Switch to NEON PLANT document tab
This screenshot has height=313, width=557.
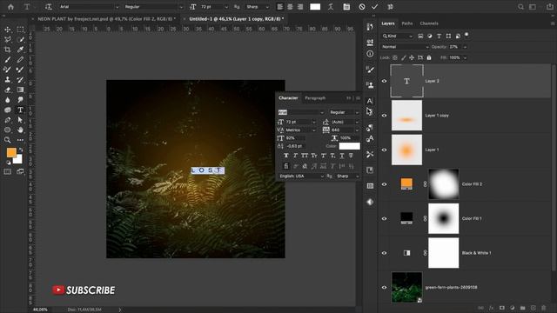coord(106,19)
